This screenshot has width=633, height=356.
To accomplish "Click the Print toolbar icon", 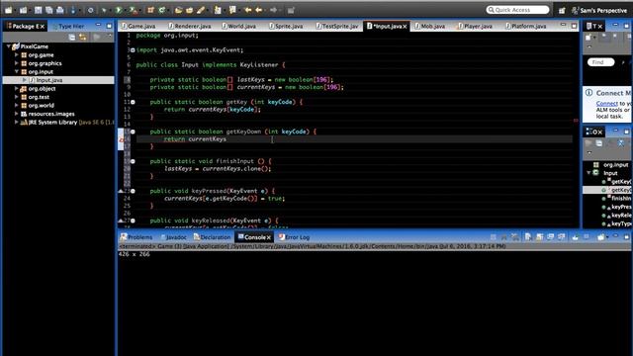I will [x=59, y=10].
